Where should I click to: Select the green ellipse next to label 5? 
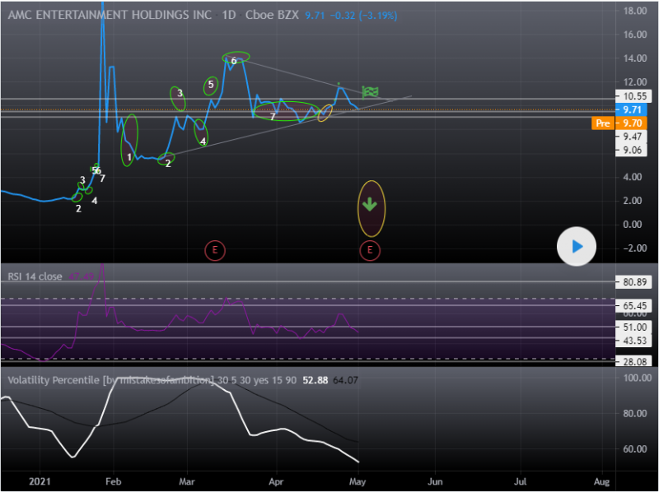[211, 85]
